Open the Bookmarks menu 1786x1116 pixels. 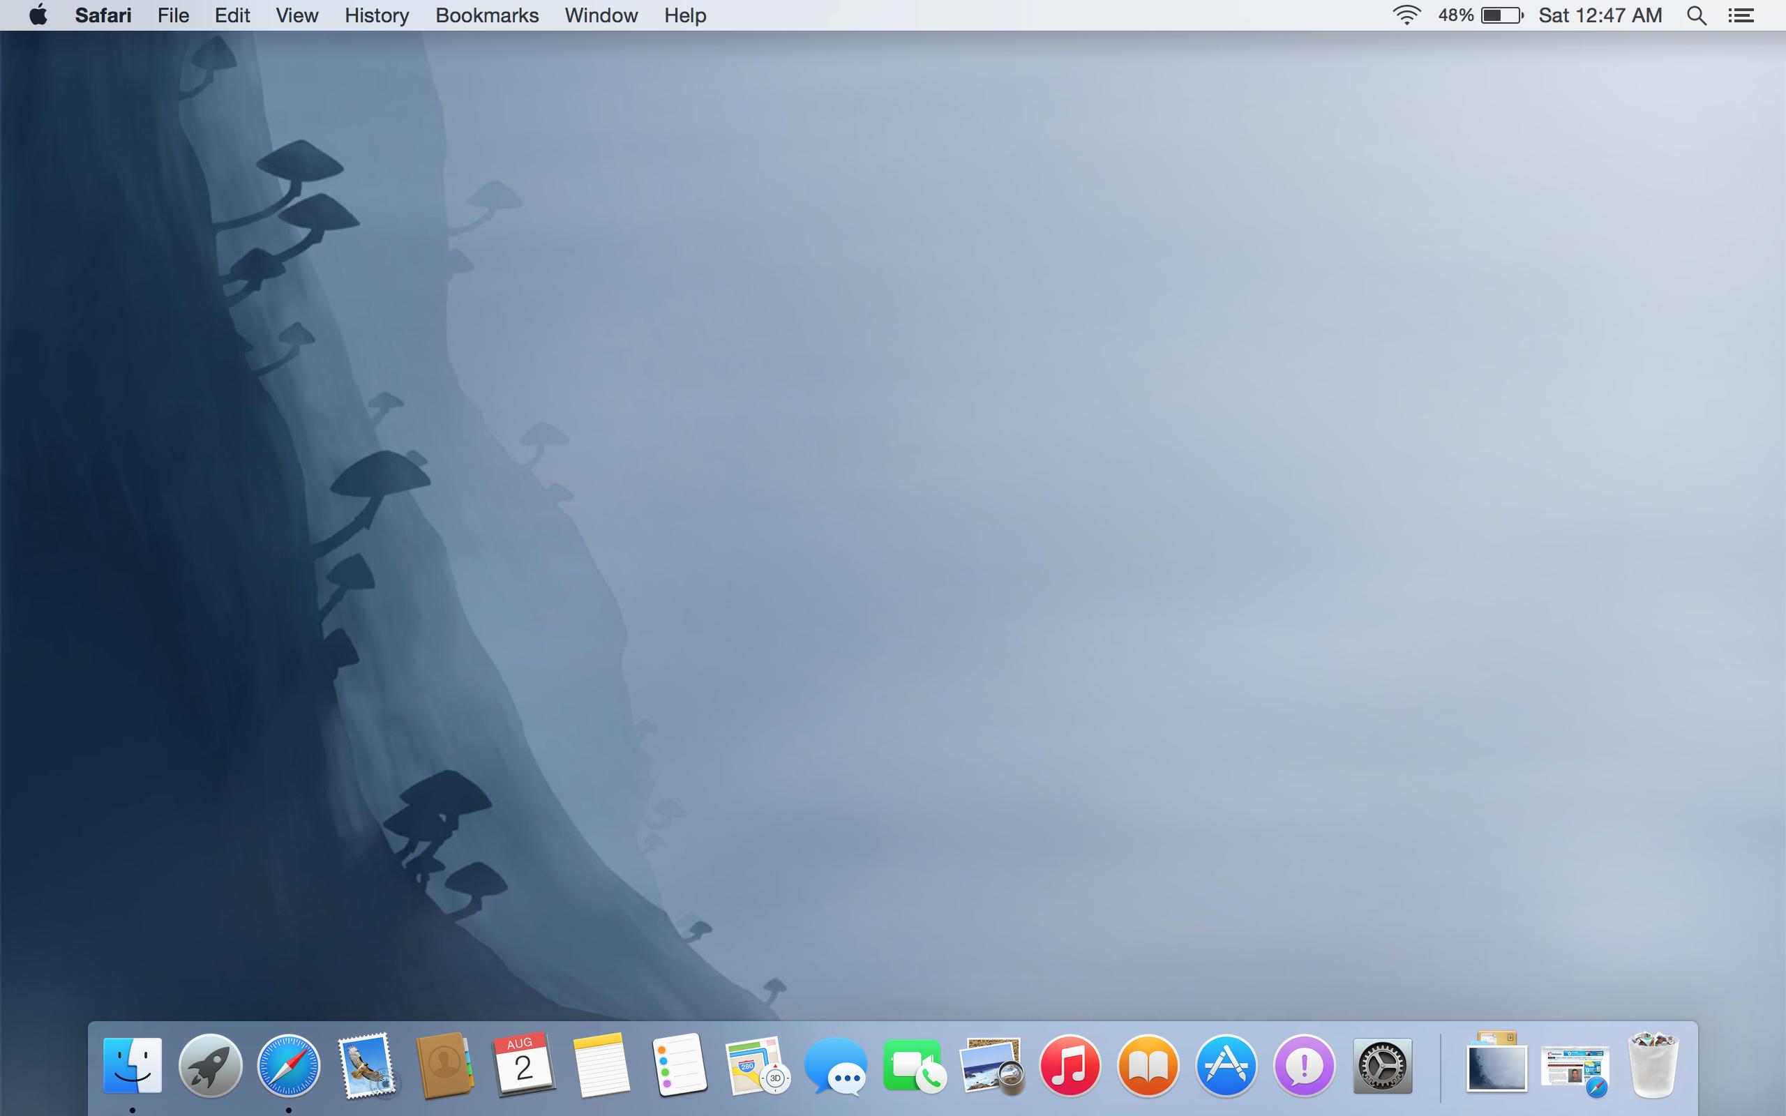coord(486,15)
